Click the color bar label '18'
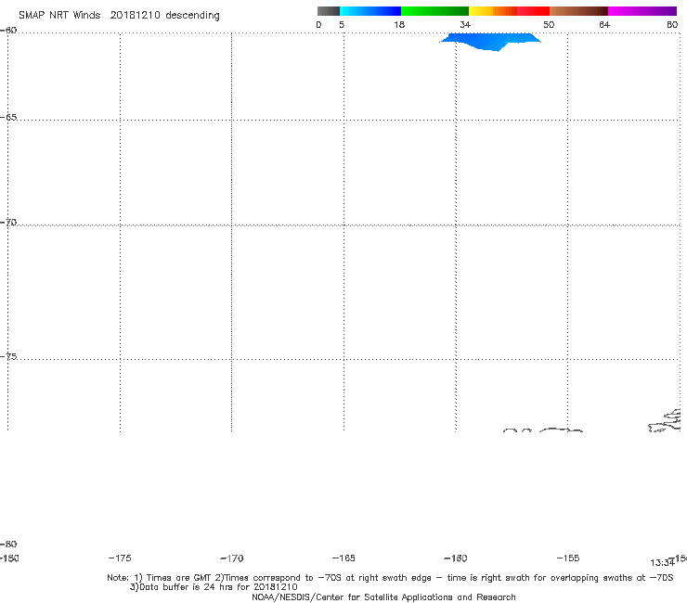Screen dimensions: 687x603 (399, 25)
